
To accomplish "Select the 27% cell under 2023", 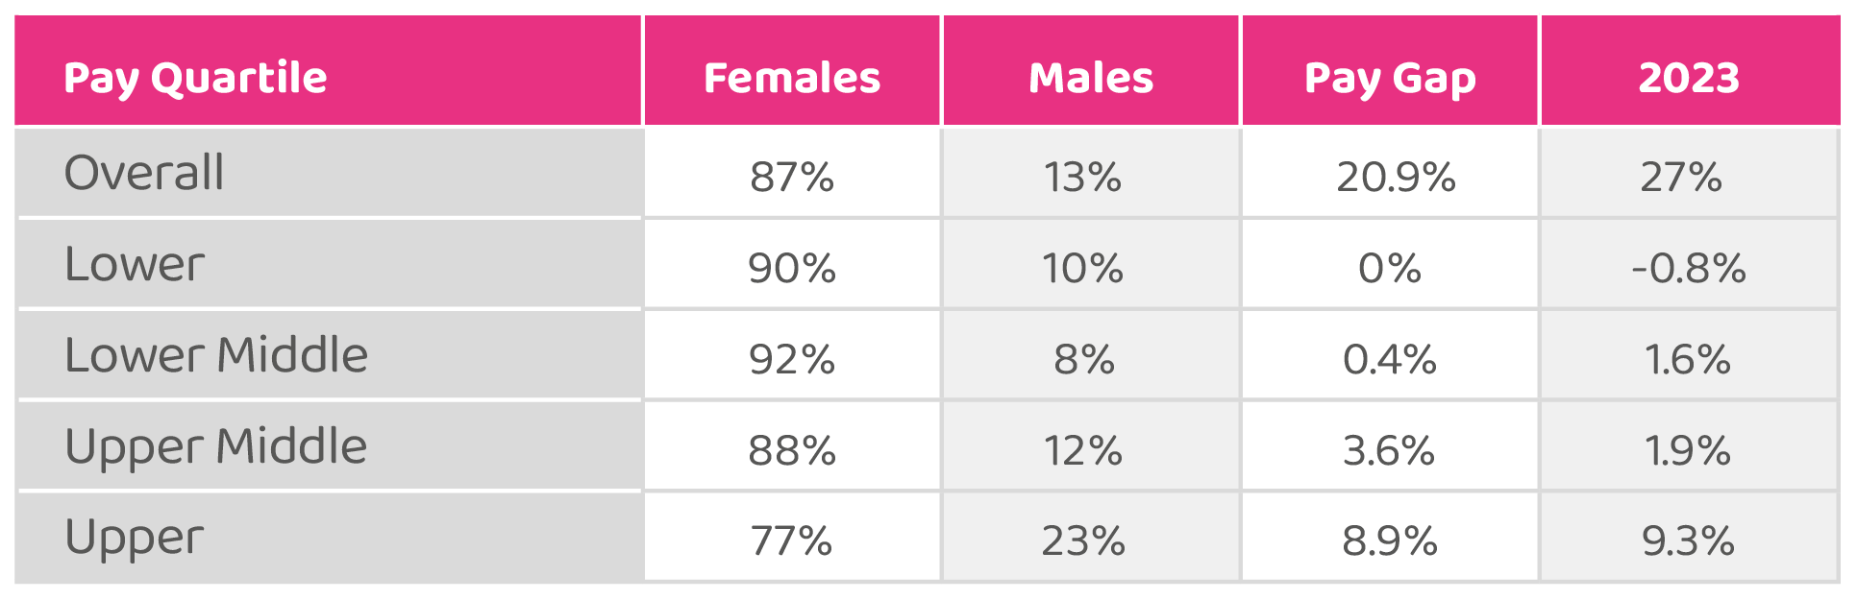I will coord(1681,177).
